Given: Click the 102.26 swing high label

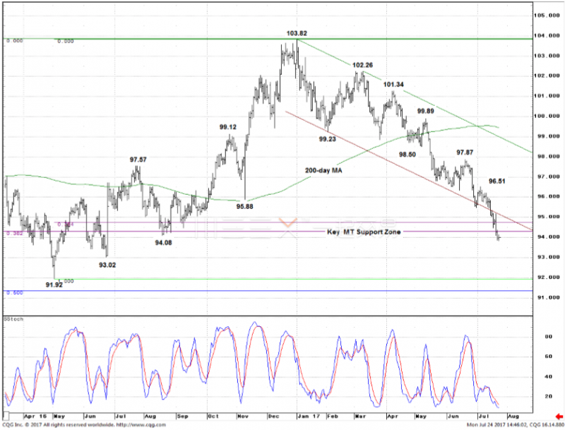Looking at the screenshot, I should 363,65.
